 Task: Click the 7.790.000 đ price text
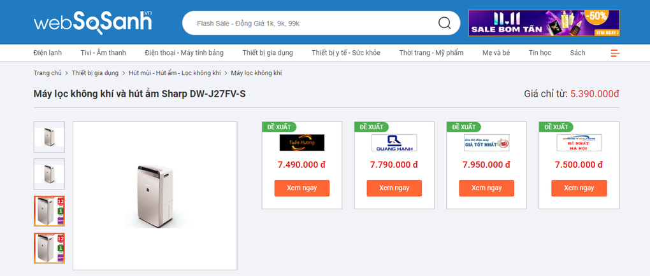coord(394,165)
